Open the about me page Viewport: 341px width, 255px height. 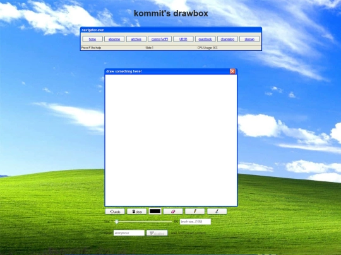coord(114,39)
